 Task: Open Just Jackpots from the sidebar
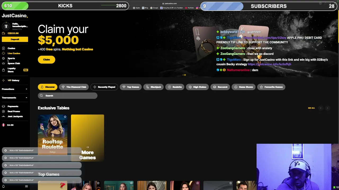[15, 116]
